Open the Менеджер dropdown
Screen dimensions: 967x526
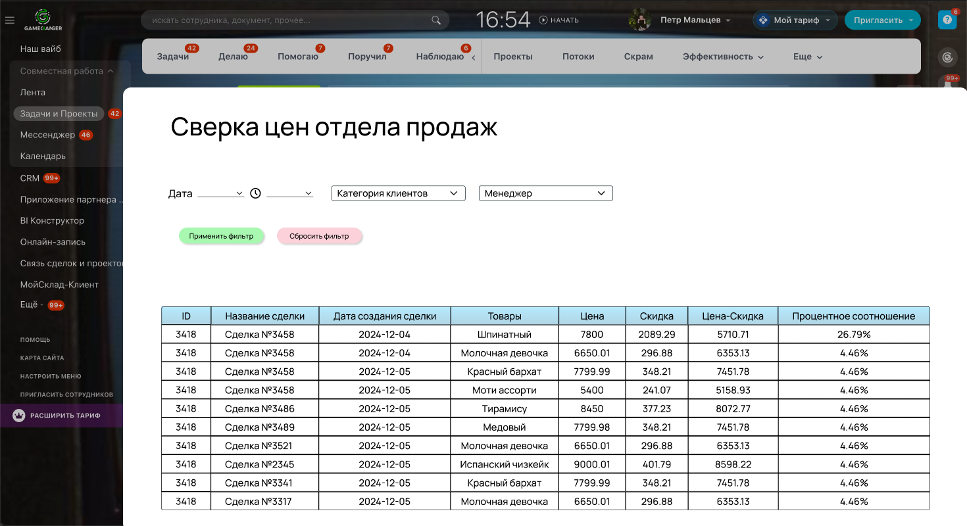pyautogui.click(x=545, y=193)
